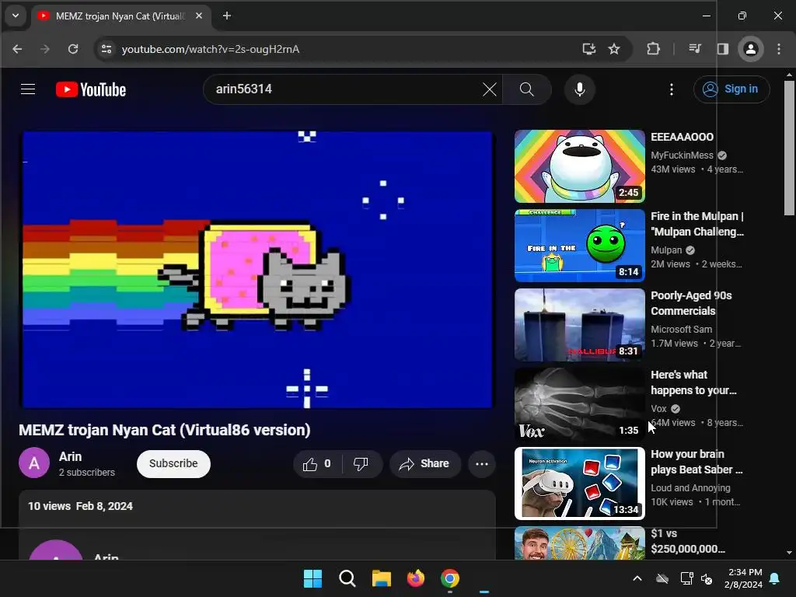Image resolution: width=796 pixels, height=597 pixels.
Task: Open How your brain plays Beat Saber title
Action: [696, 462]
